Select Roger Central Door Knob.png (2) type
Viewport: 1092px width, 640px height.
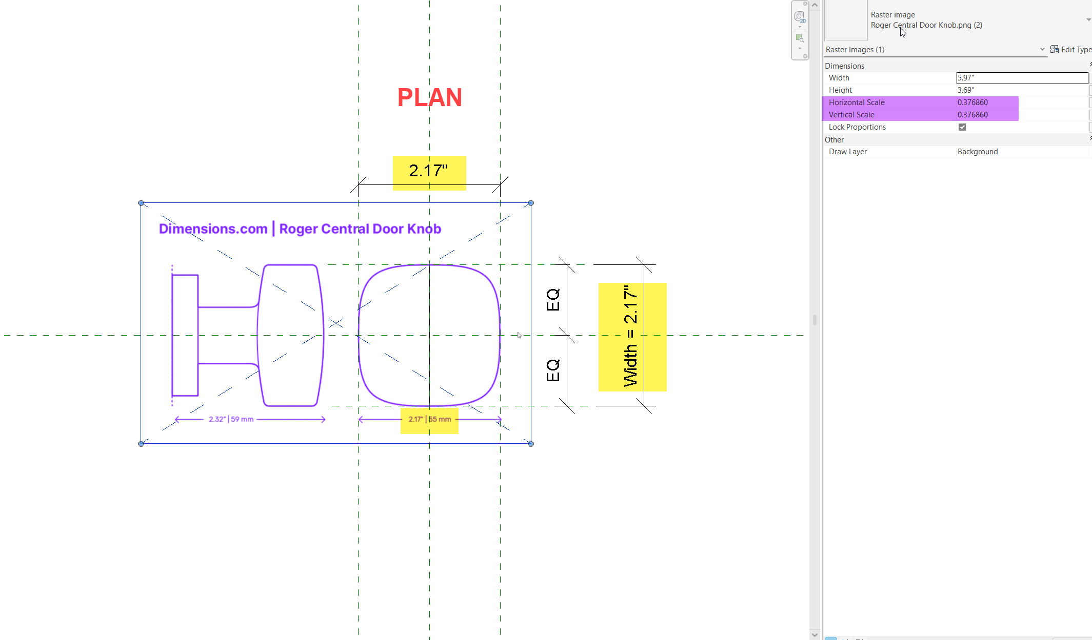click(926, 25)
